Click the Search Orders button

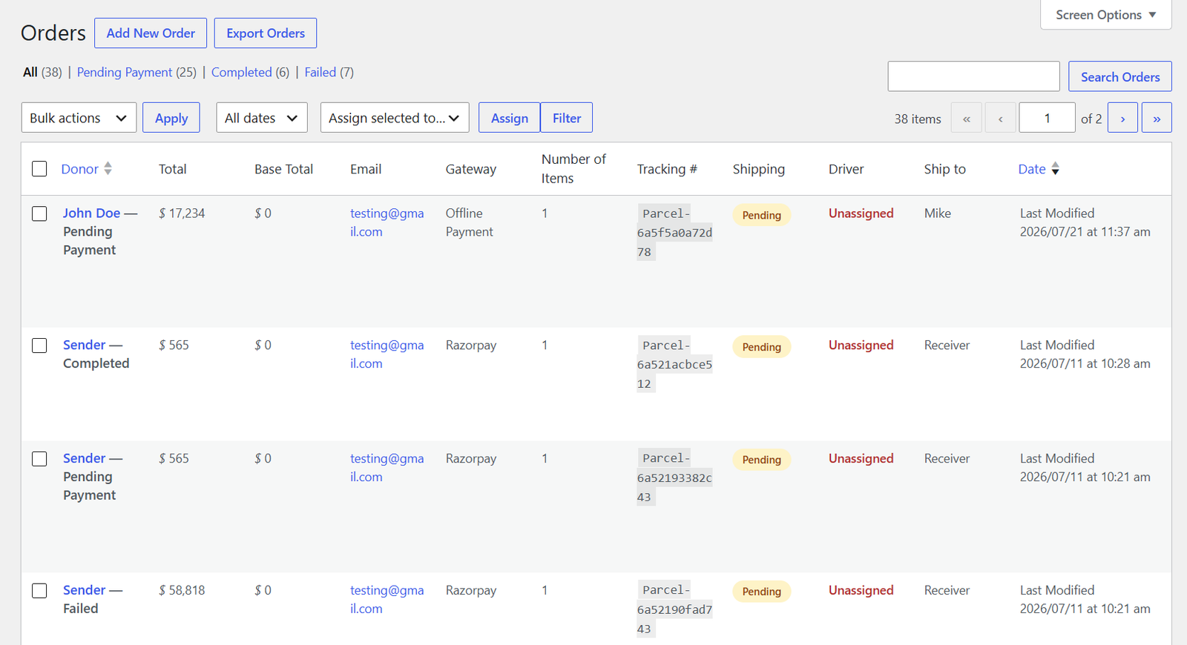[x=1120, y=76]
